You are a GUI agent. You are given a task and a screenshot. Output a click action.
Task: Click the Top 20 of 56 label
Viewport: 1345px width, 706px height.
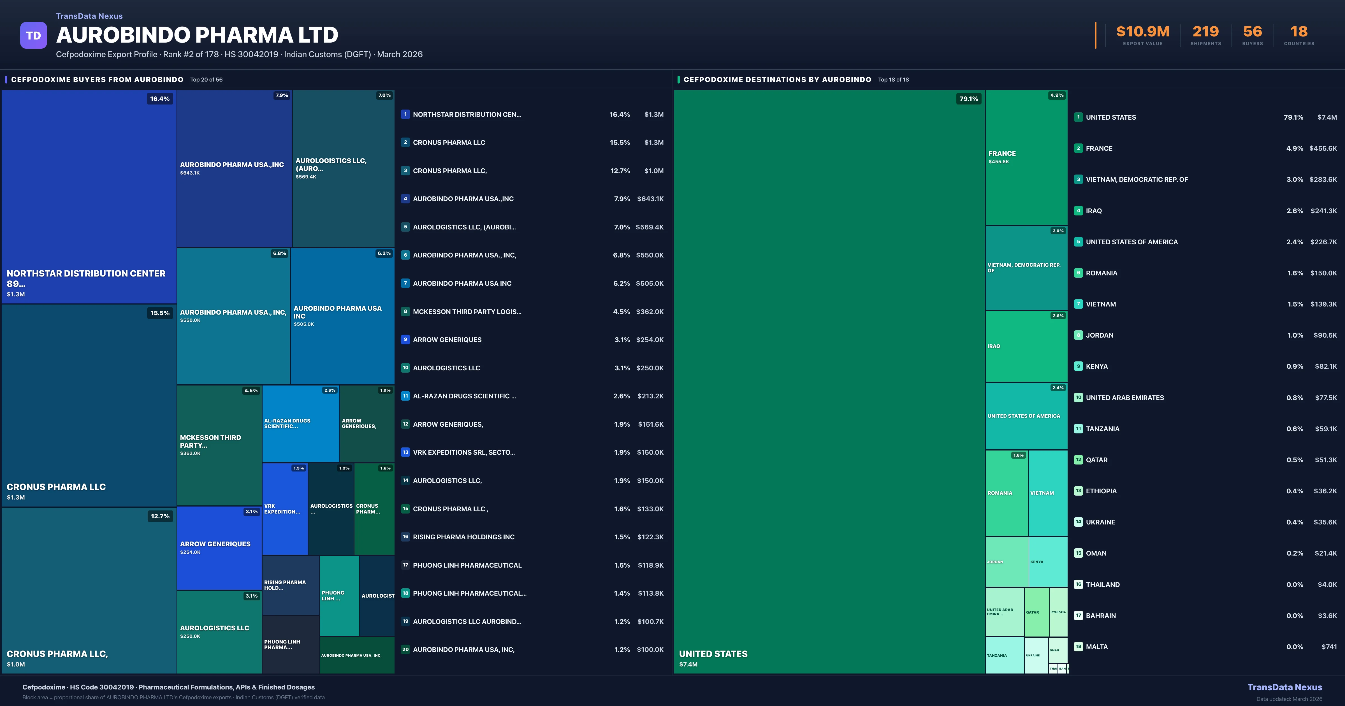(x=206, y=80)
